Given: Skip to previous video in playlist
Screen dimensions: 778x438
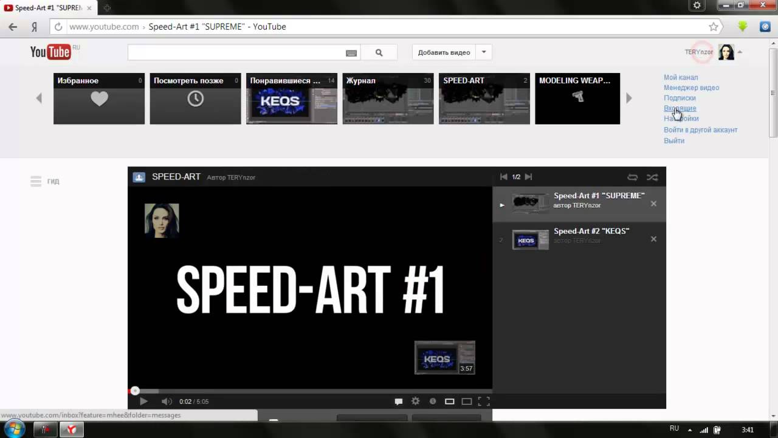Looking at the screenshot, I should (x=503, y=177).
